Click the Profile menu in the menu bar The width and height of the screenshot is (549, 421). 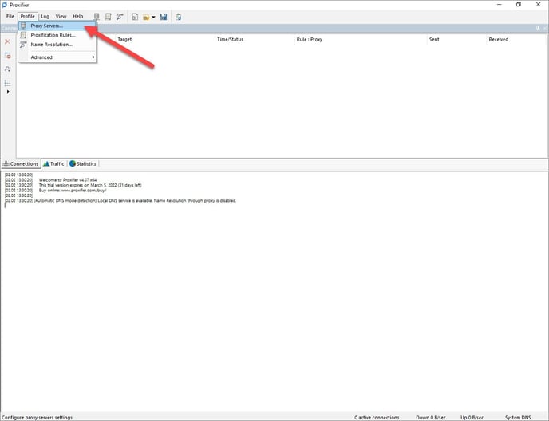point(27,17)
